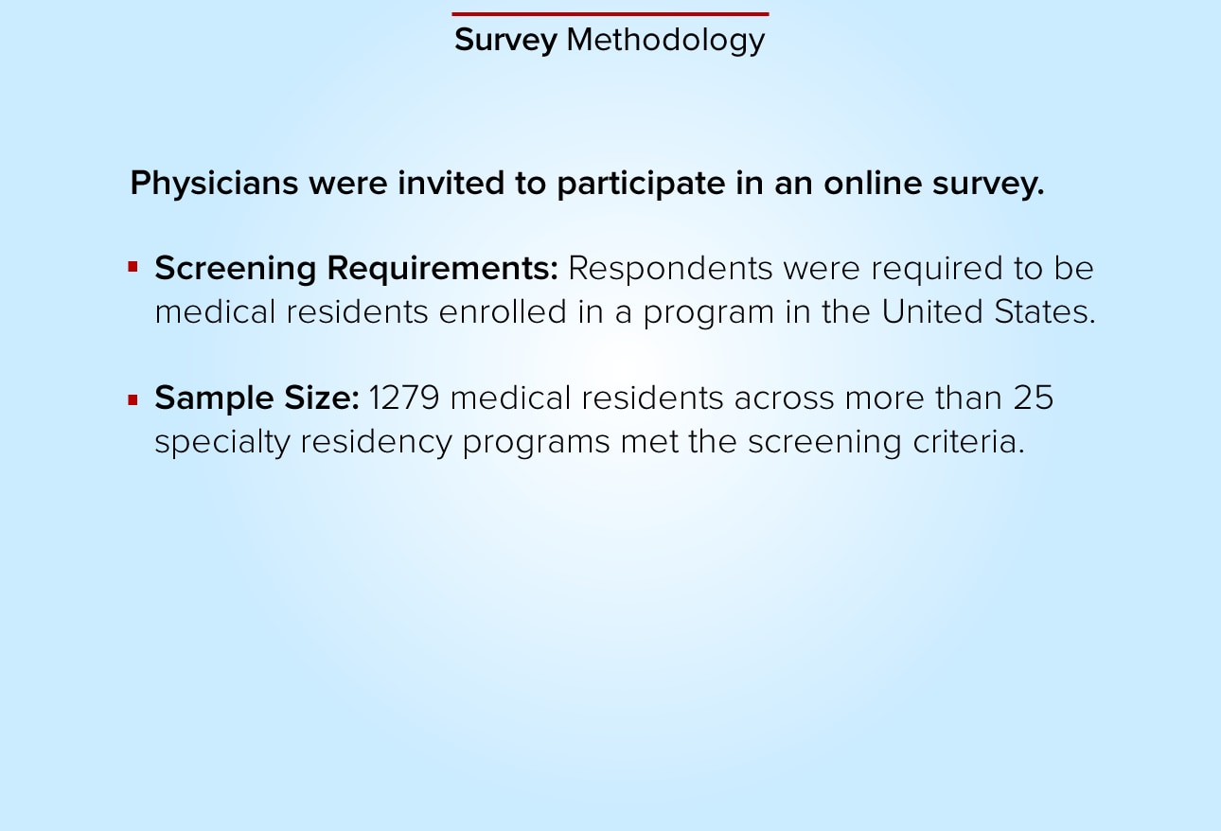This screenshot has height=831, width=1221.
Task: Select the word "Methodology" in the title
Action: click(x=665, y=40)
